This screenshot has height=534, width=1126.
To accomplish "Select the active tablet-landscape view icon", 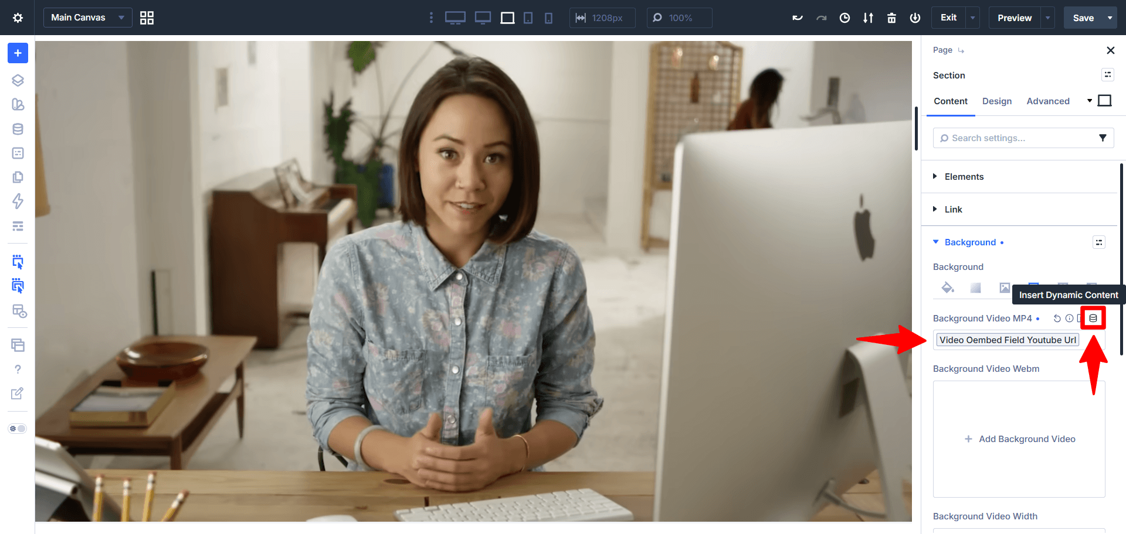I will point(507,18).
